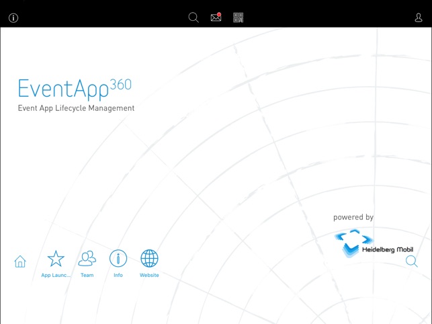Select the 'Website' label text
Viewport: 432px width, 324px height.
click(149, 275)
